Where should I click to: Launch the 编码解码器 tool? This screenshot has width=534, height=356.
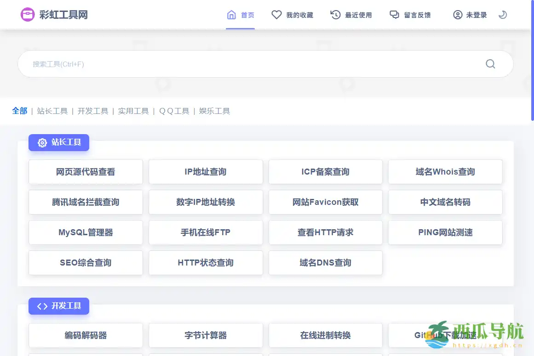[86, 336]
